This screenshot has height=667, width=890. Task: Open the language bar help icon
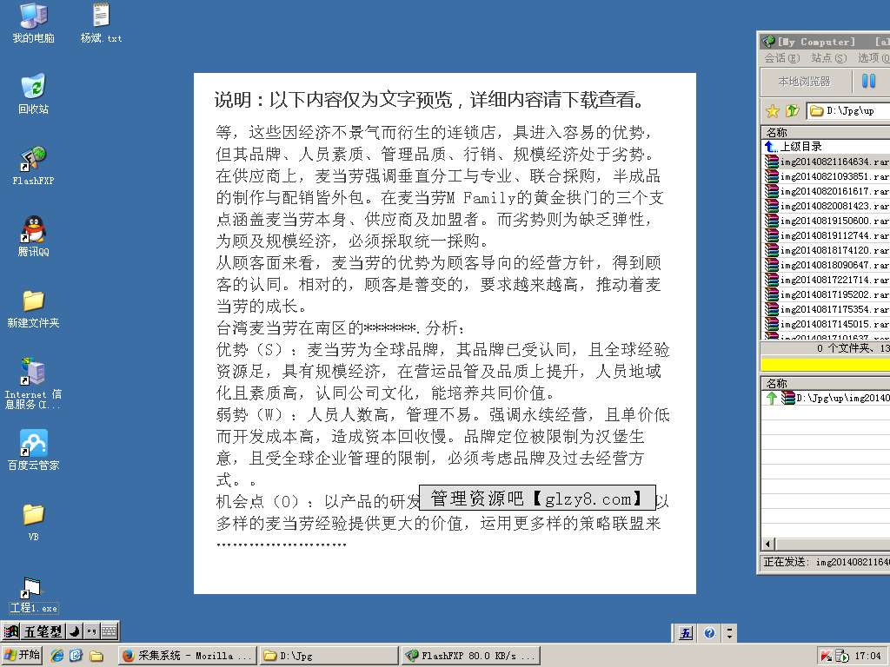click(709, 633)
